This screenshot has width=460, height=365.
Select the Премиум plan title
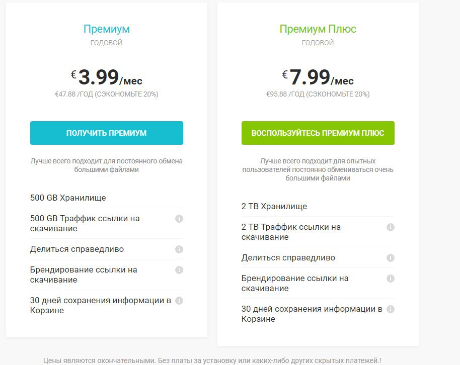pos(107,29)
